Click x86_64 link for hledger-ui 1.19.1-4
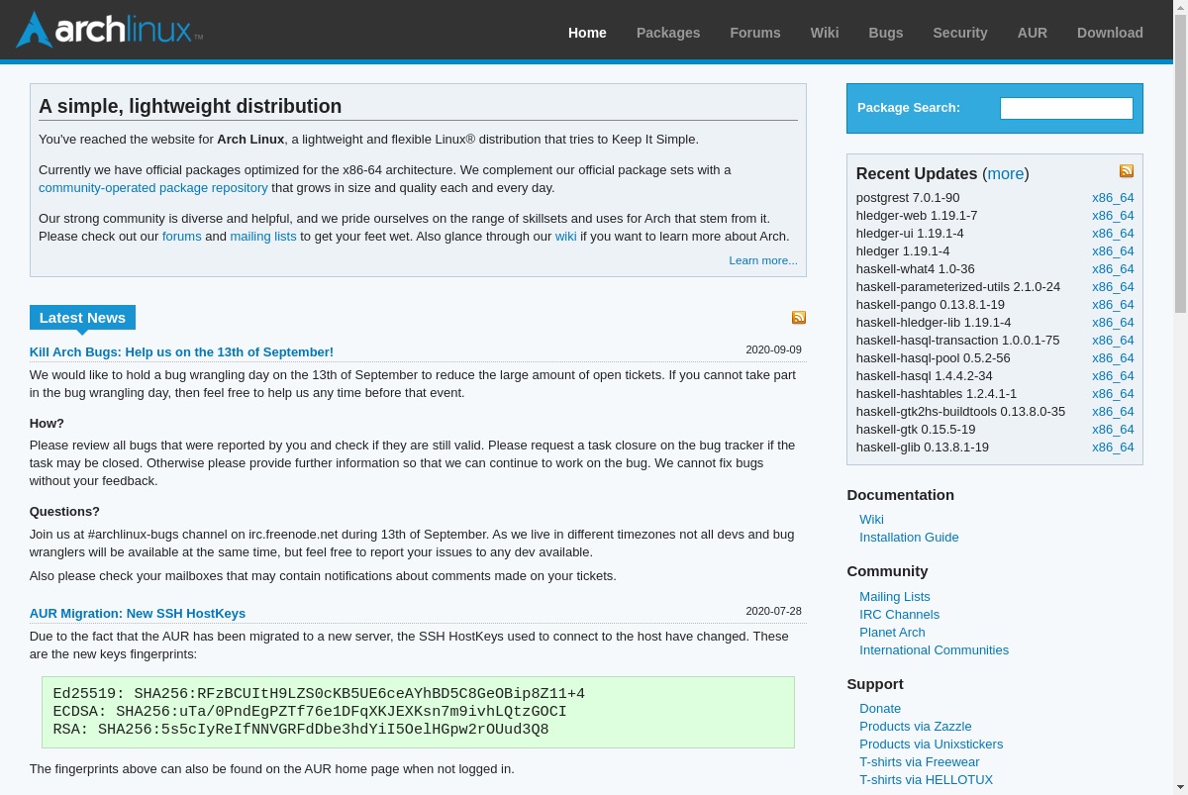 pyautogui.click(x=1113, y=234)
